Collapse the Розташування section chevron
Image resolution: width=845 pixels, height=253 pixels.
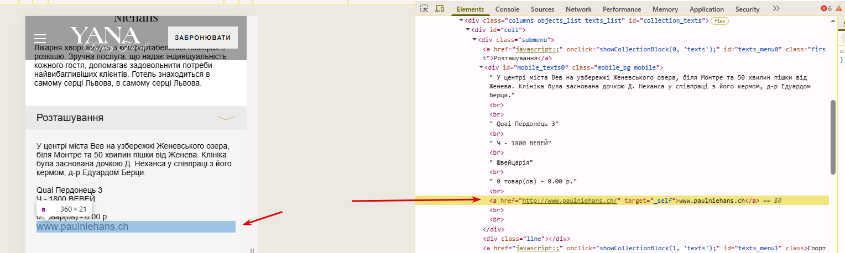[x=226, y=118]
